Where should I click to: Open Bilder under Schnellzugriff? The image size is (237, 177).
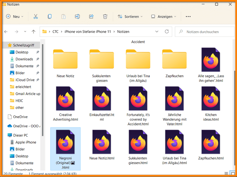click(x=20, y=73)
